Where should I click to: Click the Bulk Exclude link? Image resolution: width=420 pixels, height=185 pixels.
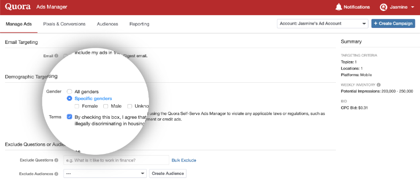pyautogui.click(x=184, y=160)
